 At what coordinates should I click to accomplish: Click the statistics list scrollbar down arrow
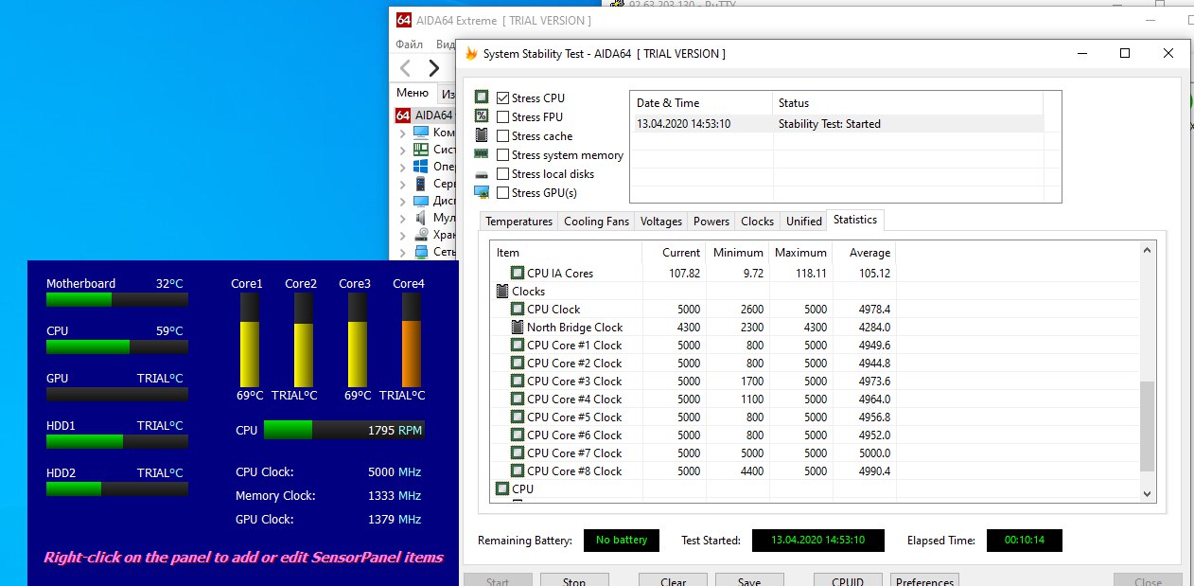click(1148, 493)
